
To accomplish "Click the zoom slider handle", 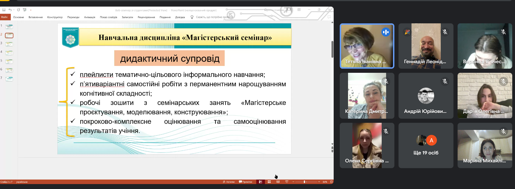I will (304, 182).
